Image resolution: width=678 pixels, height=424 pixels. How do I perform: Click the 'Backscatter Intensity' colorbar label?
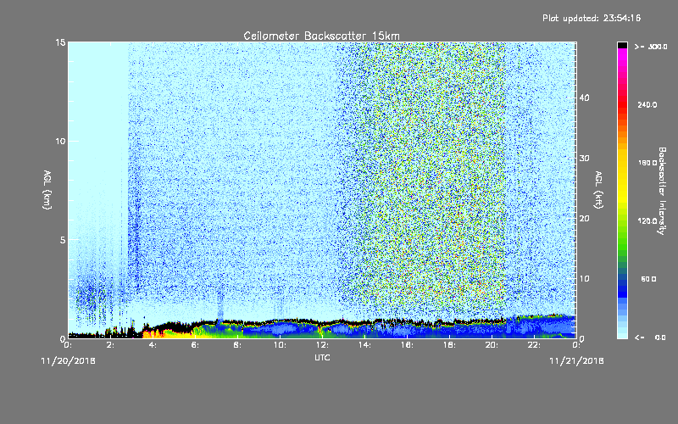[662, 191]
